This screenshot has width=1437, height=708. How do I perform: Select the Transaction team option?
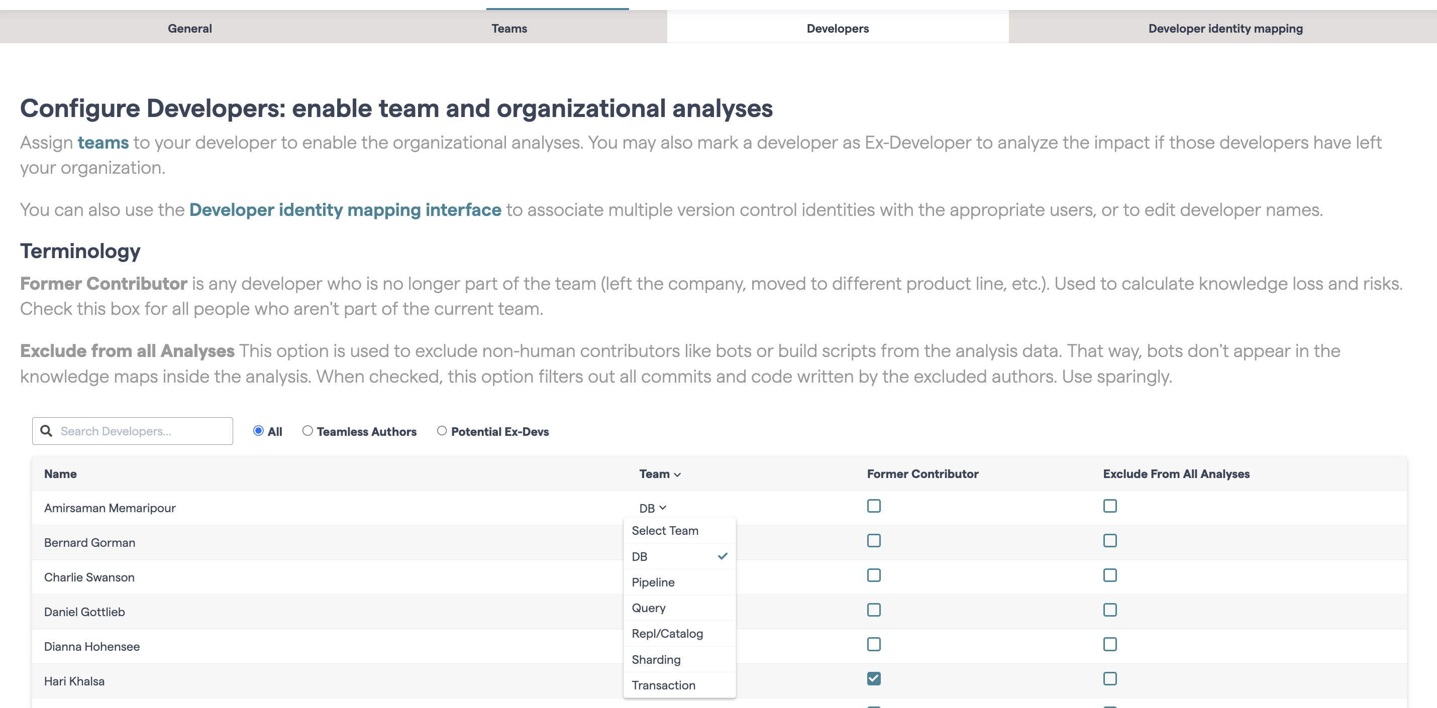[x=663, y=685]
